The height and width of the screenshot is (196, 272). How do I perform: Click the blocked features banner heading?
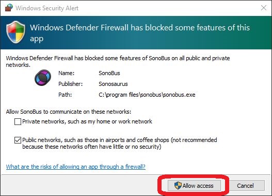tap(140, 33)
